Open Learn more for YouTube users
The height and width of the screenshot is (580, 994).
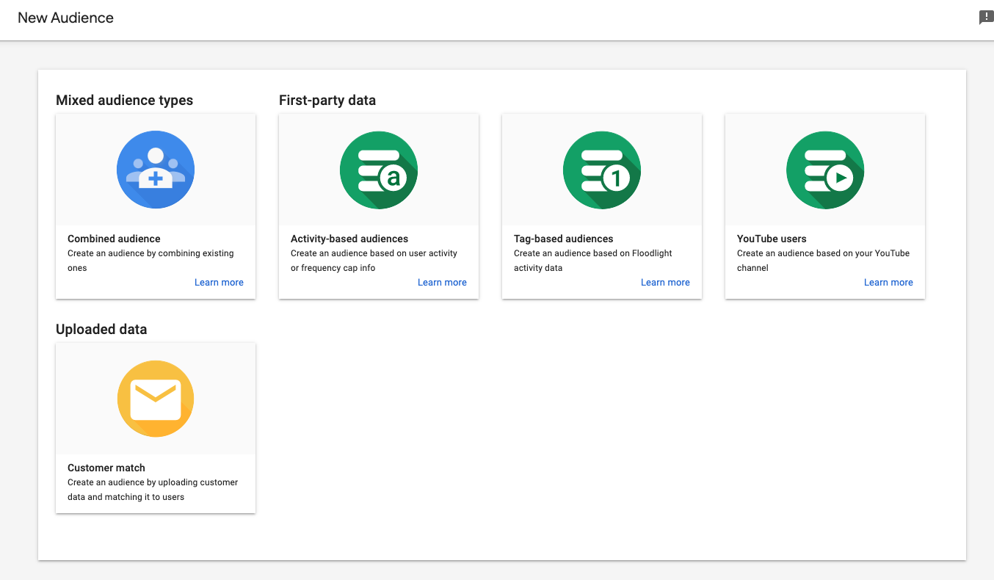point(888,282)
